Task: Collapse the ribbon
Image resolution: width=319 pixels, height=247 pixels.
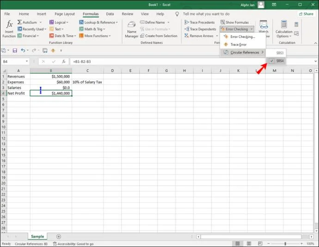Action: 316,43
